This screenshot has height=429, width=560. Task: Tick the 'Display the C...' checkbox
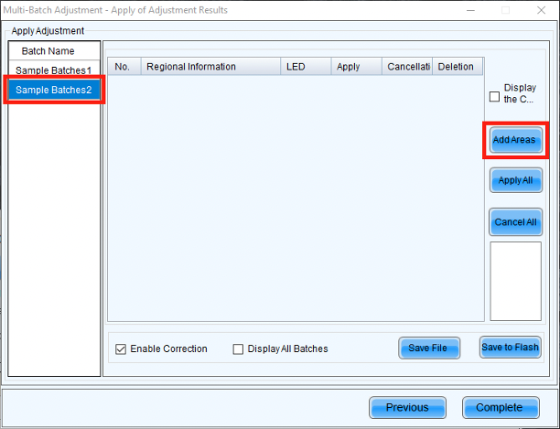(x=495, y=96)
